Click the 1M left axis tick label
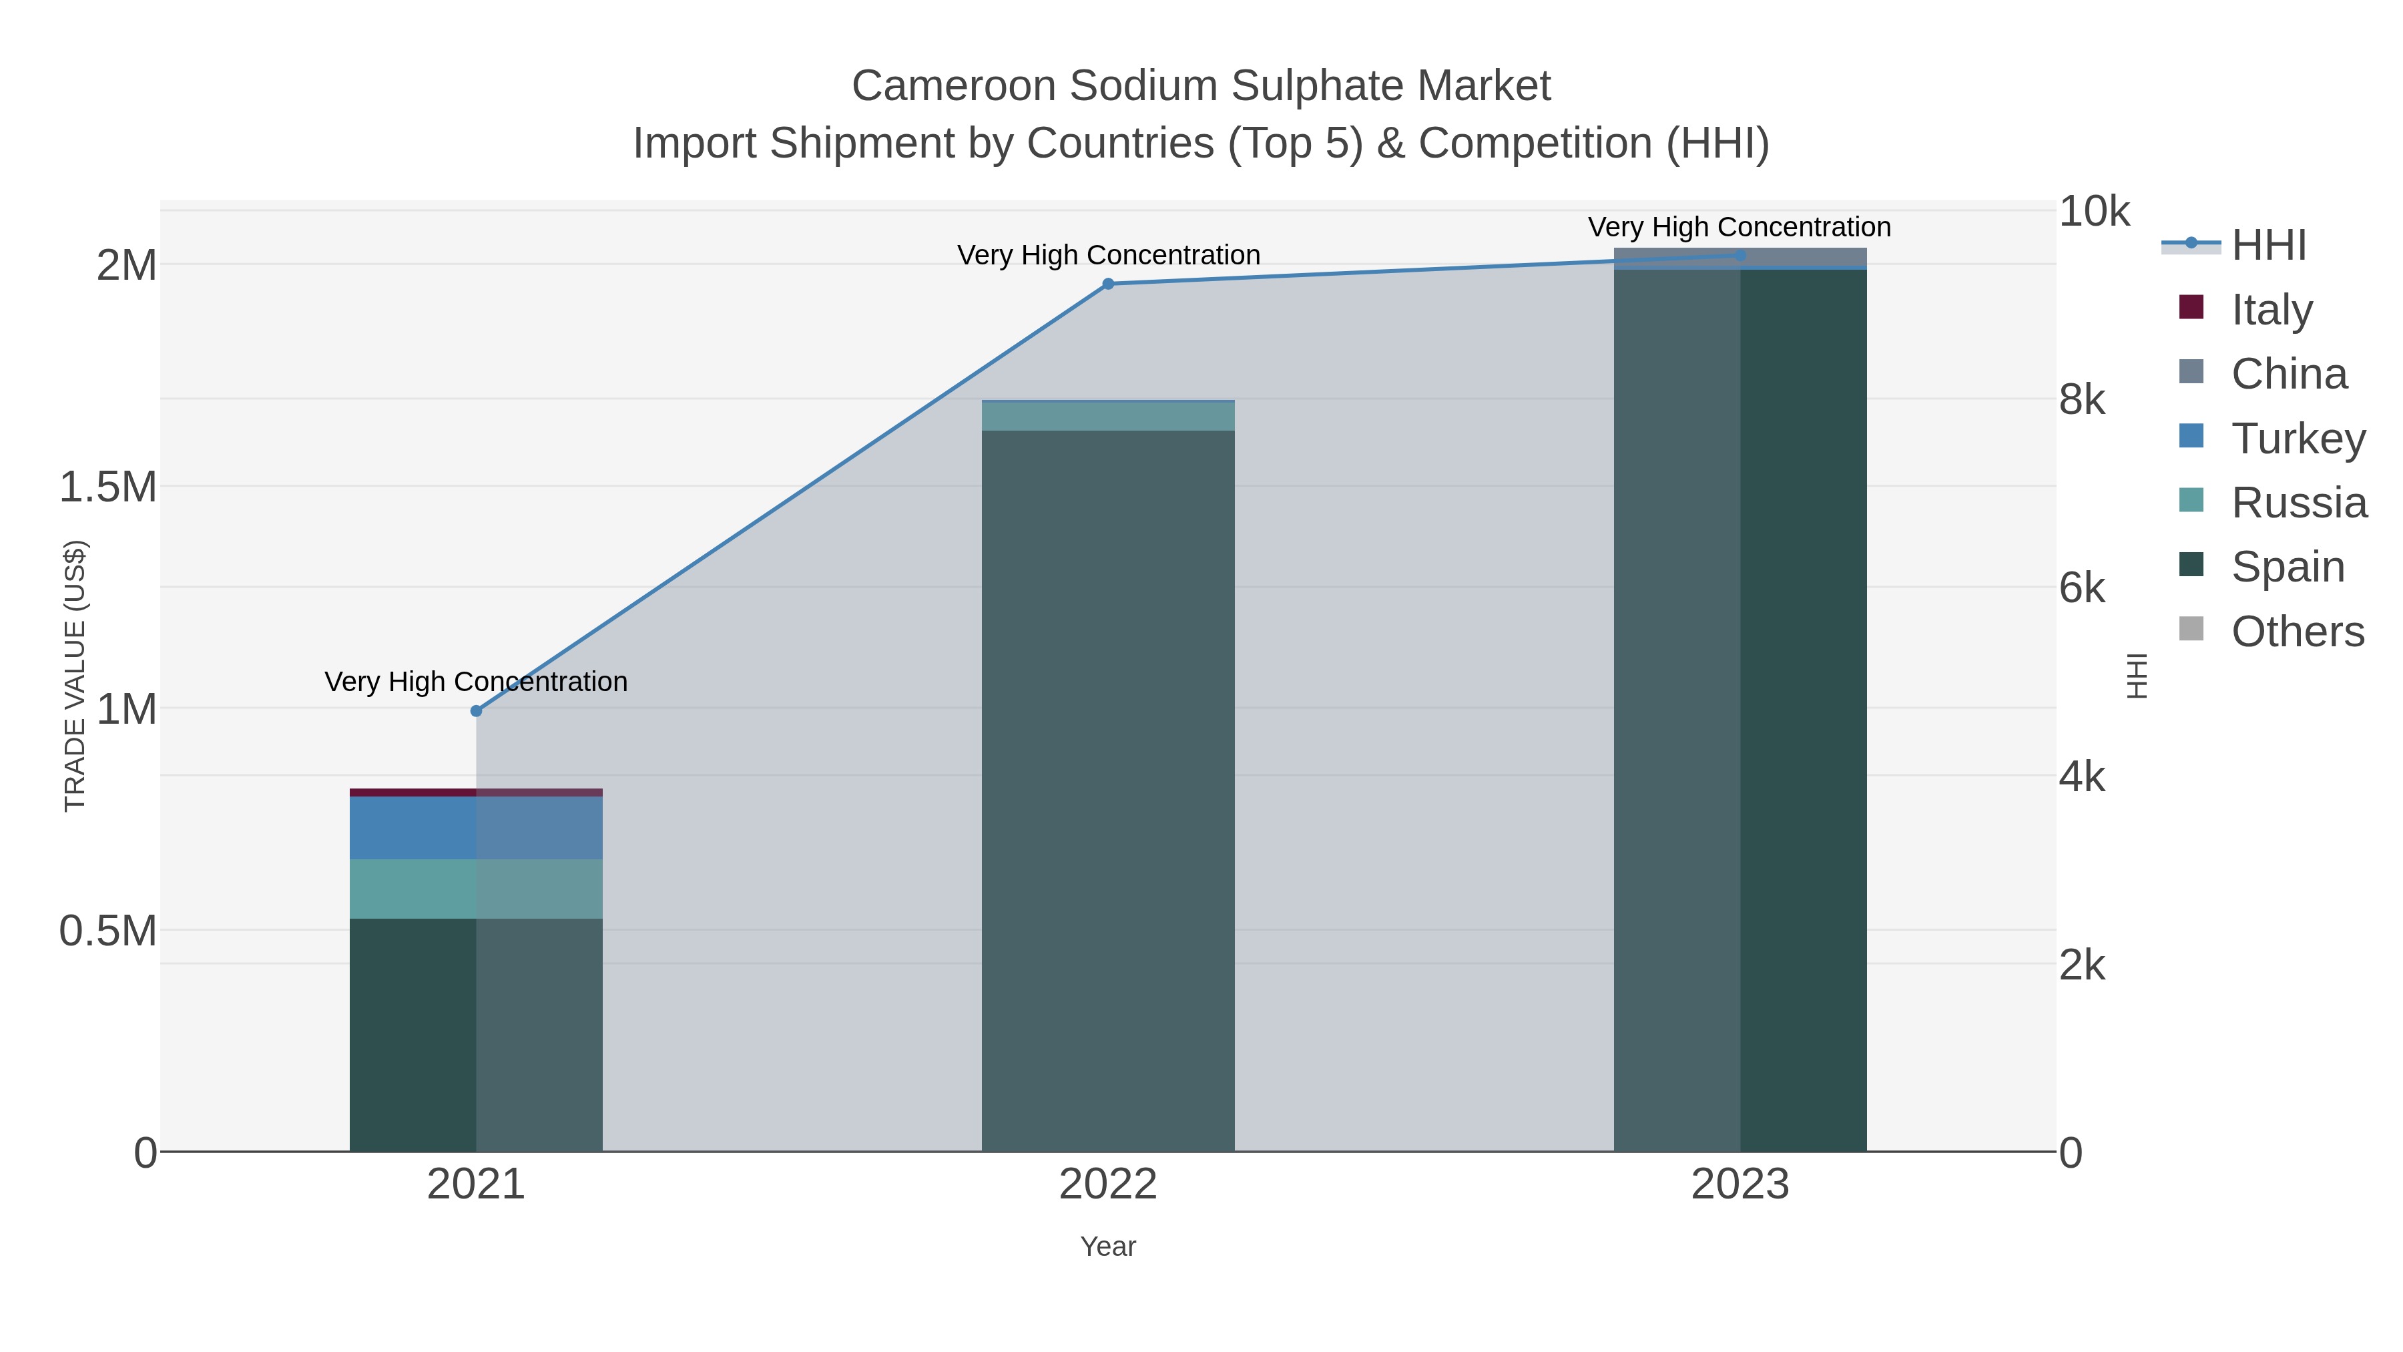 tap(126, 708)
